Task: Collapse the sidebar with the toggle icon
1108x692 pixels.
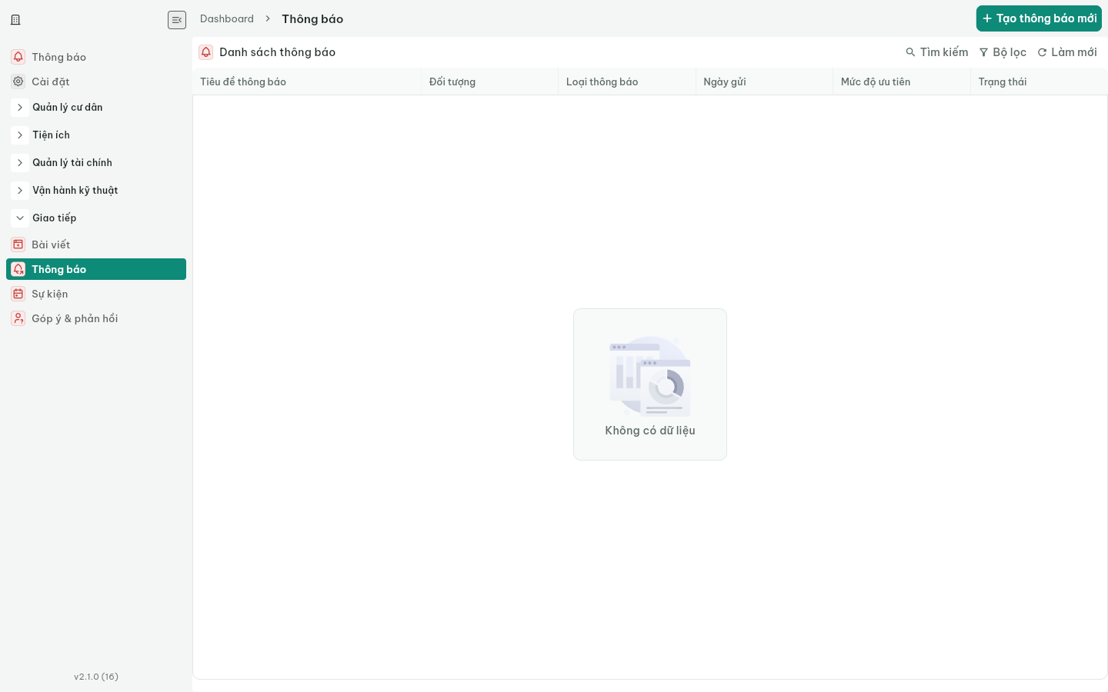Action: pos(177,20)
